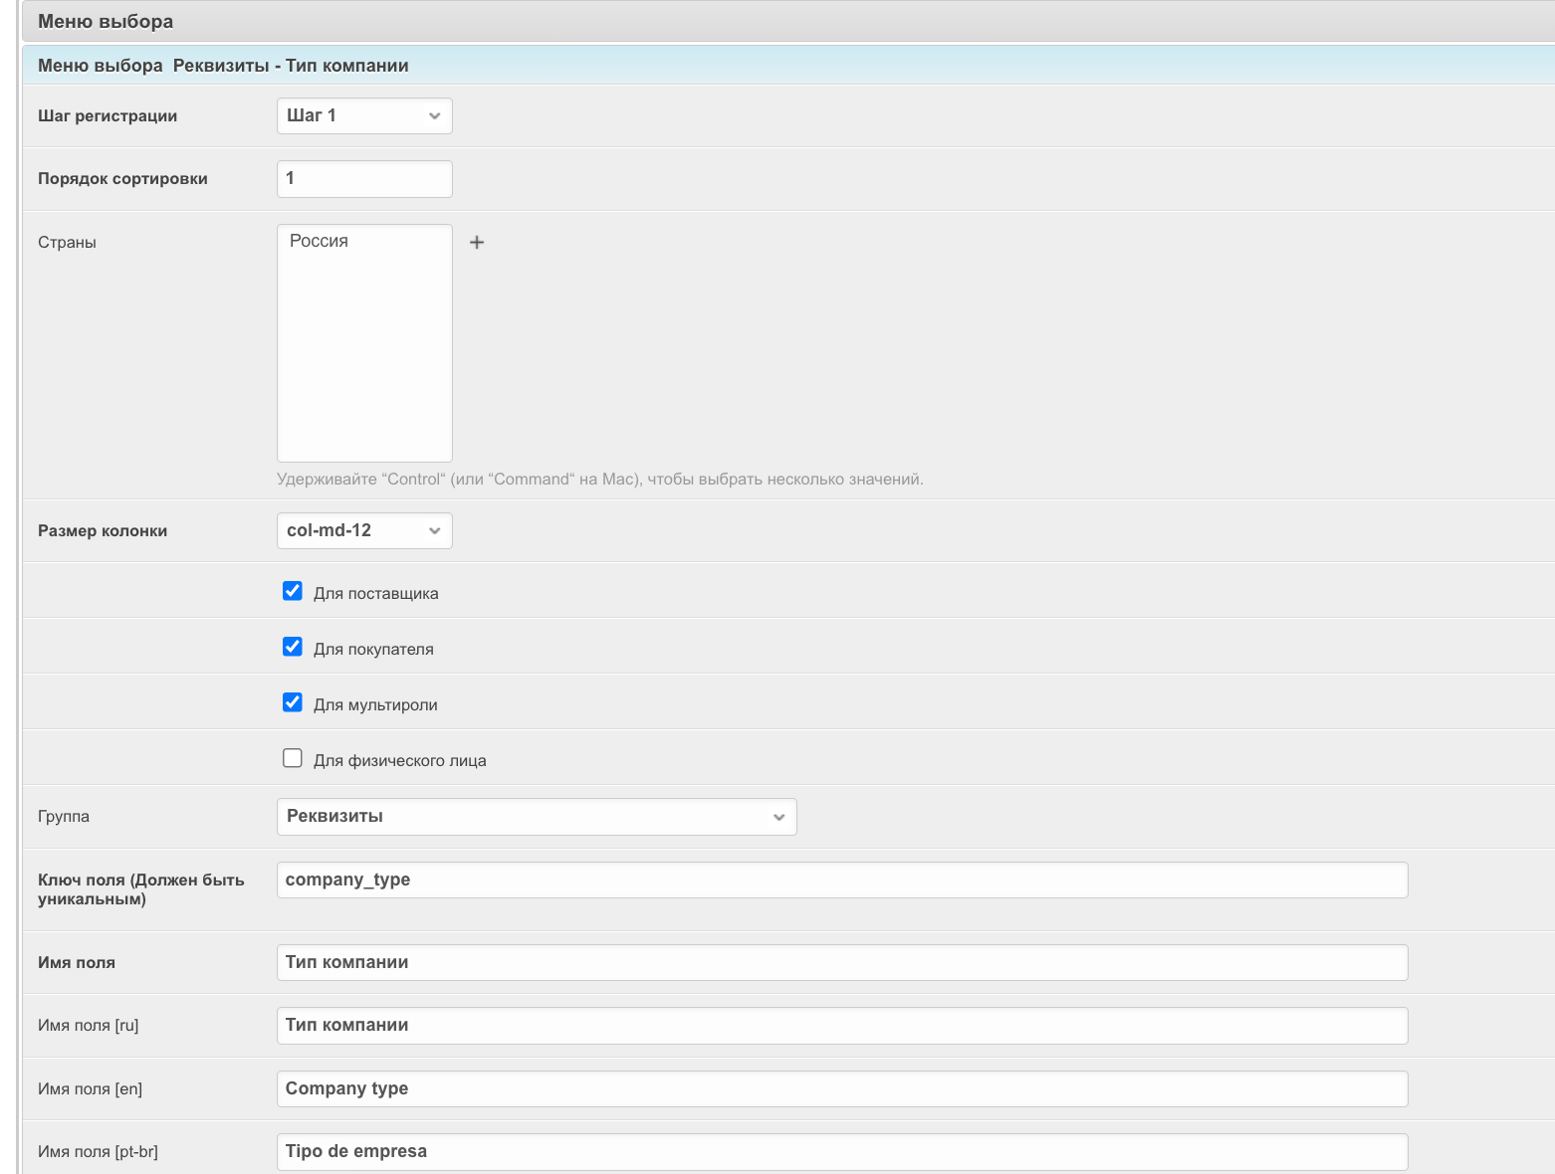
Task: Disable the Для мультироли checkbox
Action: point(293,702)
